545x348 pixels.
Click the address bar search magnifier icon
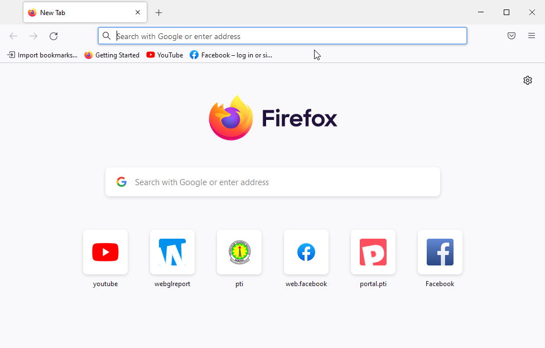click(x=107, y=36)
